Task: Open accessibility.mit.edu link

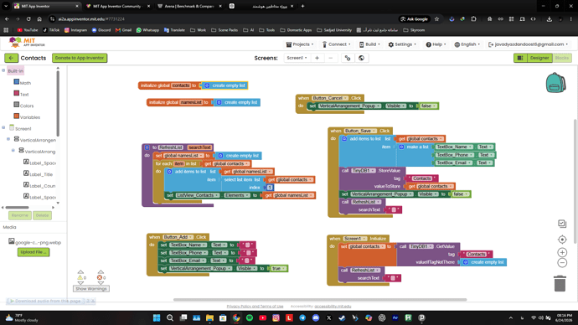Action: pyautogui.click(x=333, y=307)
